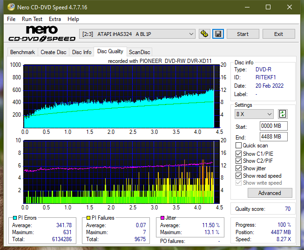This screenshot has height=250, width=304.
Task: Click the PI Errors average 341.78
Action: tap(64, 225)
